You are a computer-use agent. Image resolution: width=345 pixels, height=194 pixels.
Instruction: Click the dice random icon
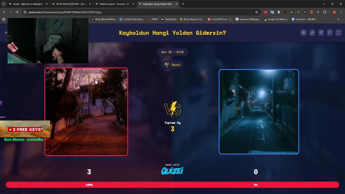pyautogui.click(x=312, y=33)
